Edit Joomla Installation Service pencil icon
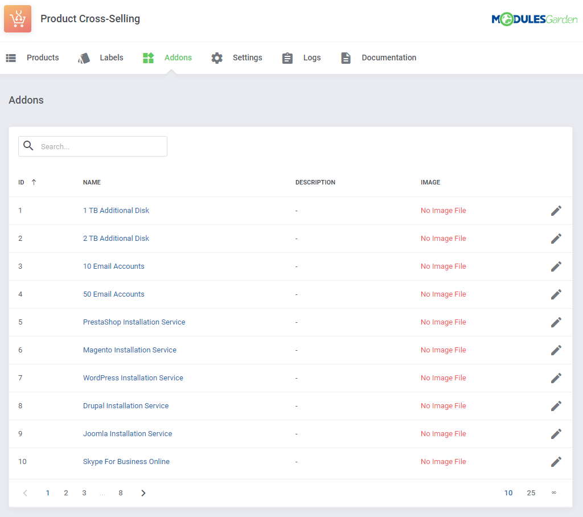 click(556, 434)
